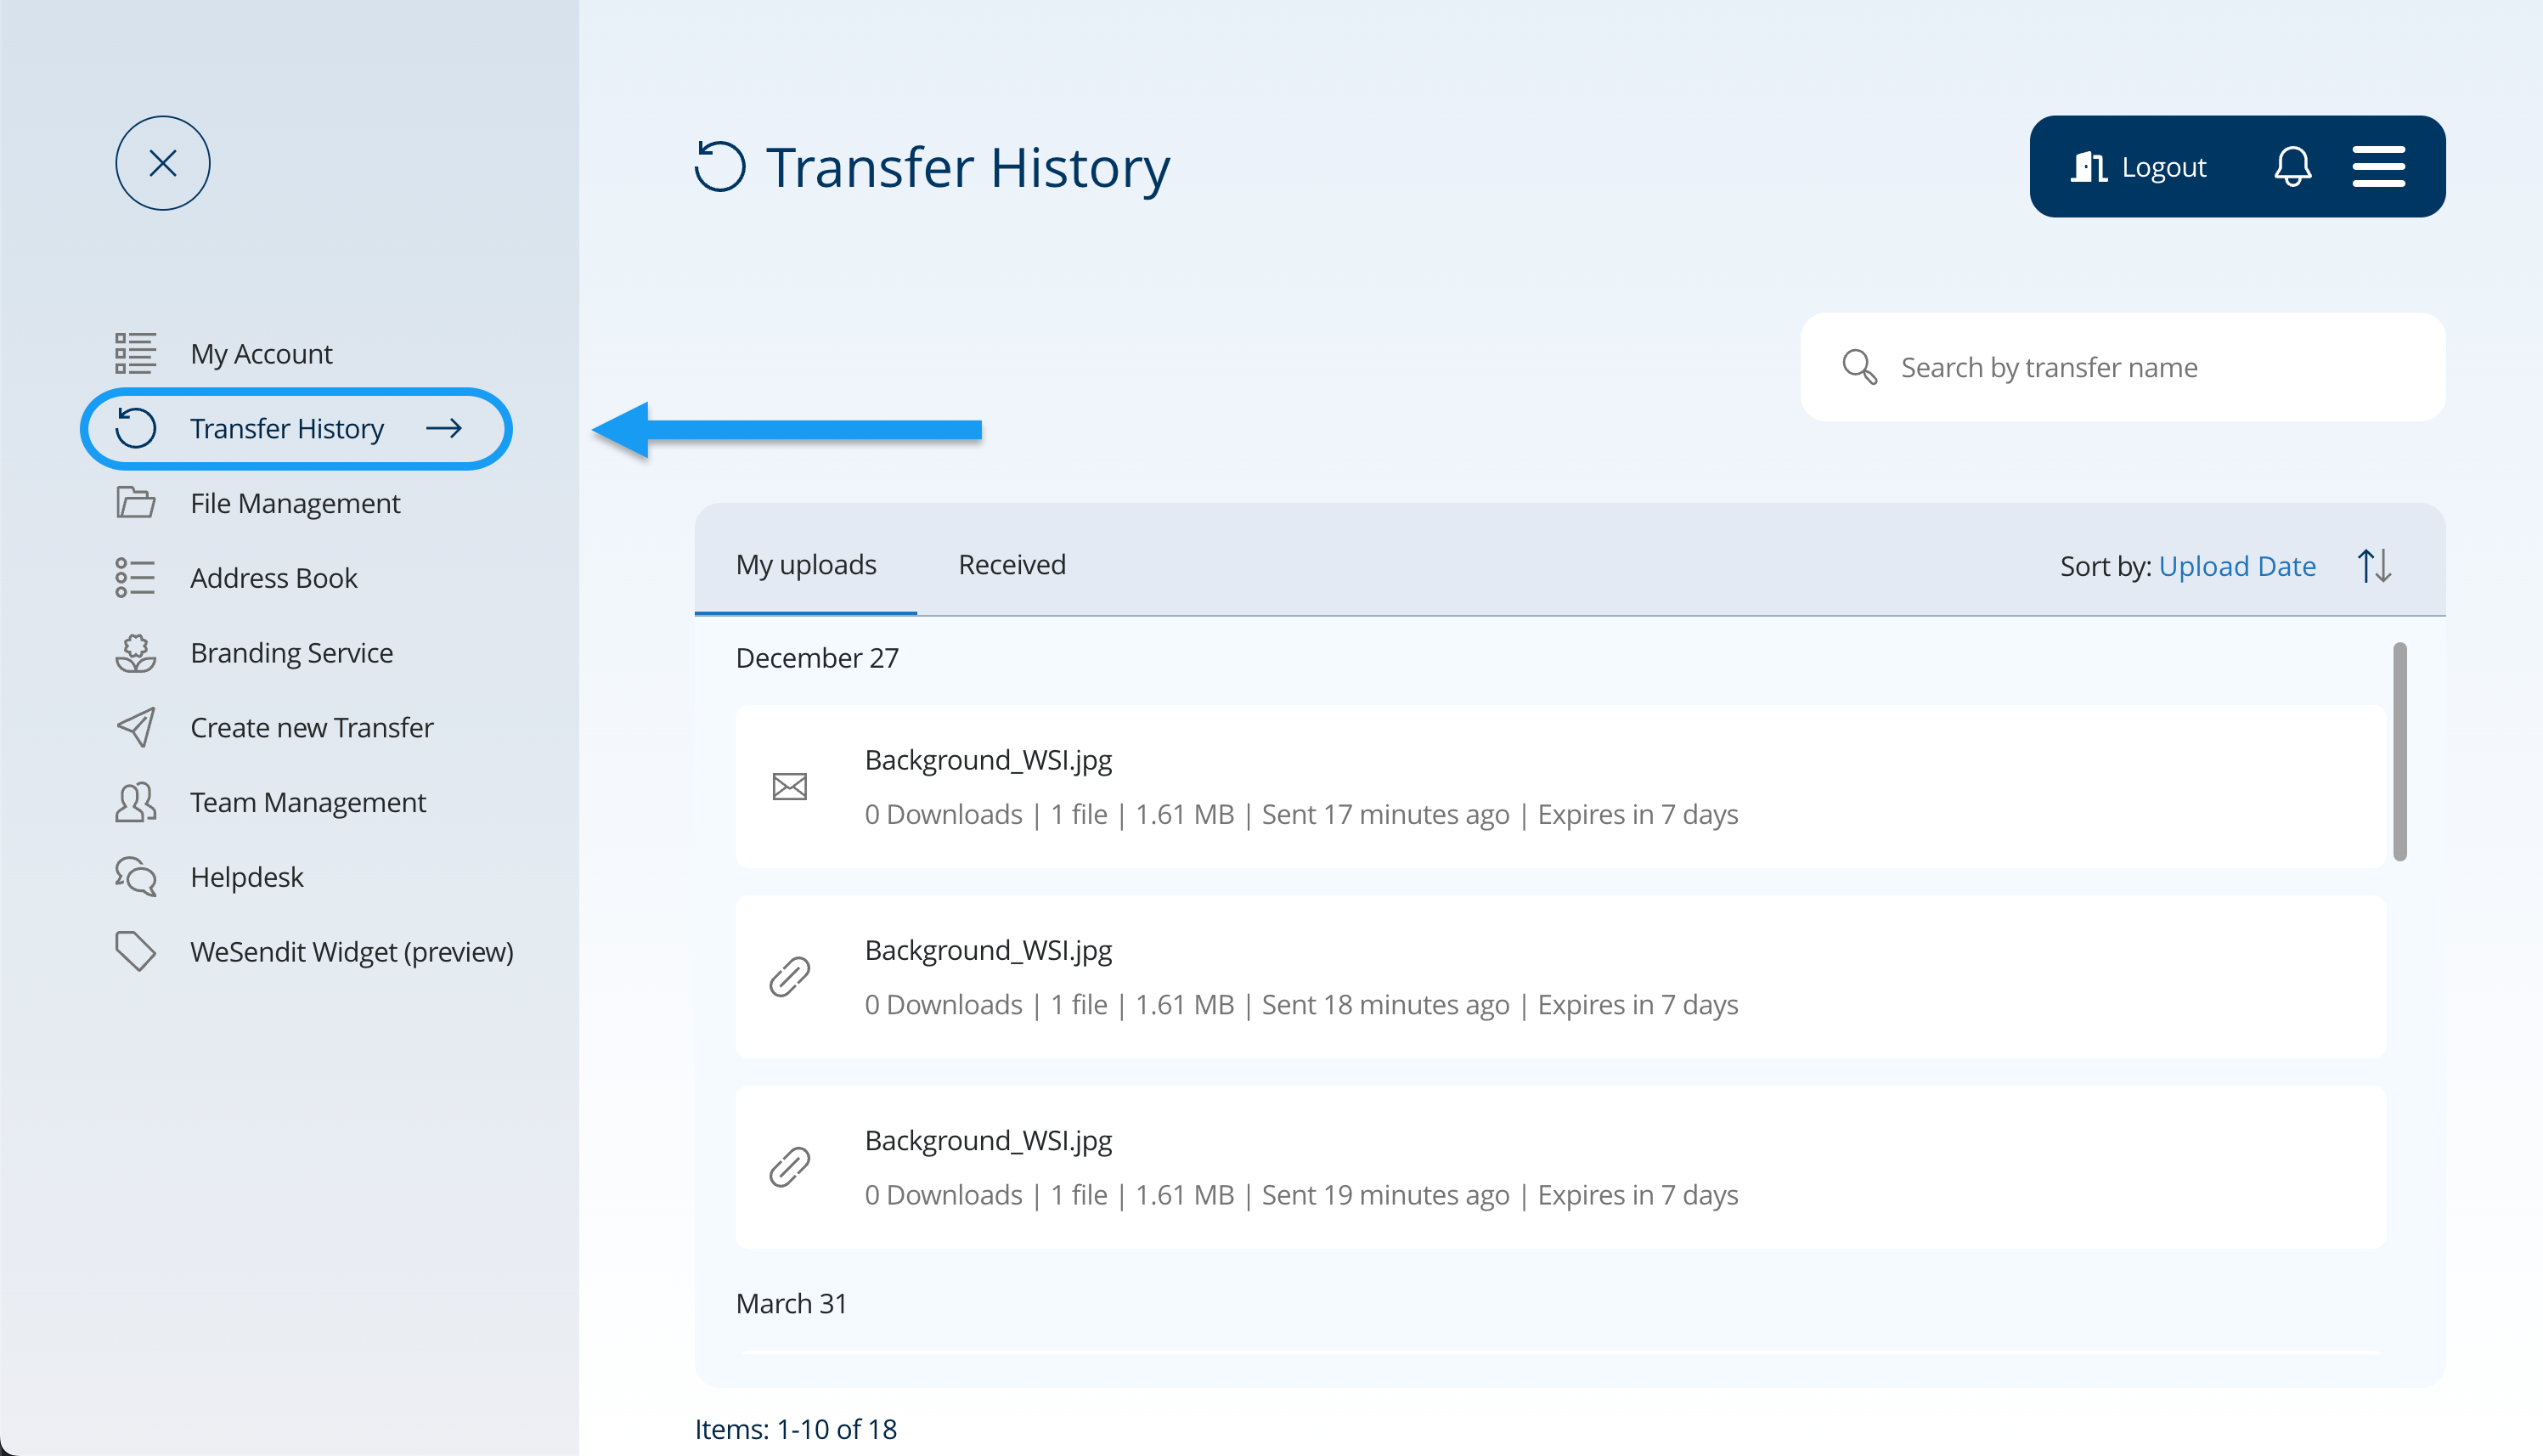Click the Create new Transfer paper-plane icon
The height and width of the screenshot is (1456, 2543).
(x=135, y=727)
